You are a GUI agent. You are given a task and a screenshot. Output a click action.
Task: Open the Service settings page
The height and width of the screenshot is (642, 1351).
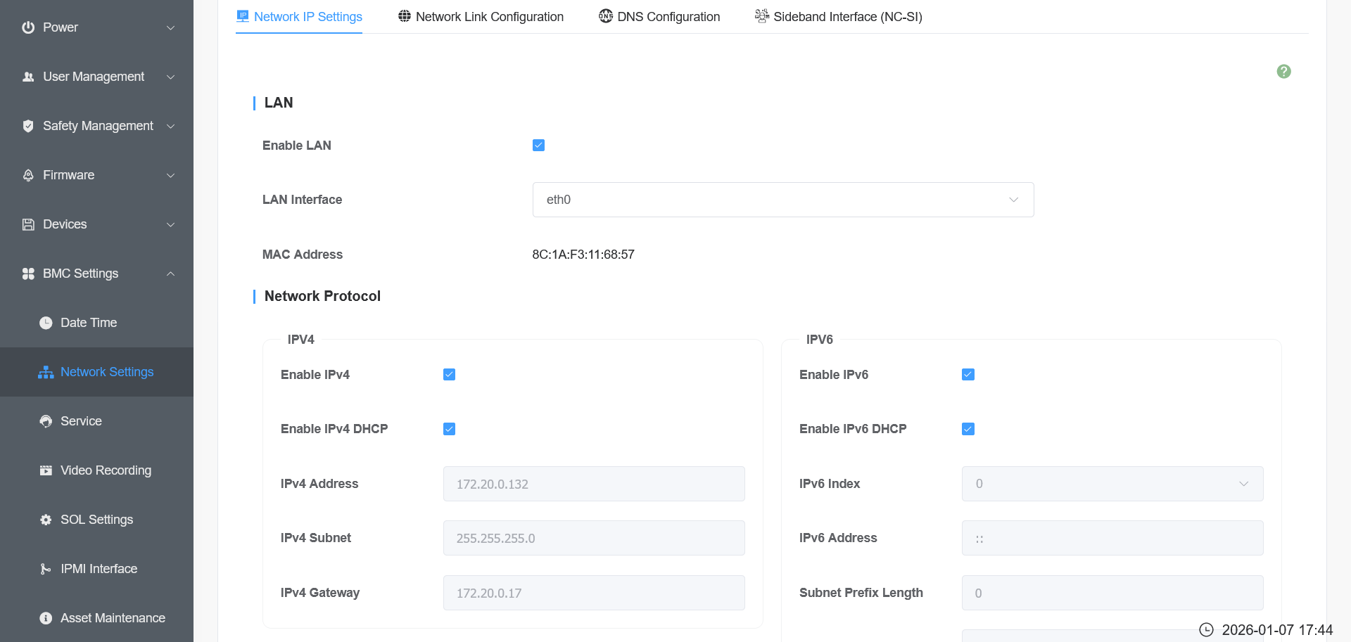click(x=81, y=421)
